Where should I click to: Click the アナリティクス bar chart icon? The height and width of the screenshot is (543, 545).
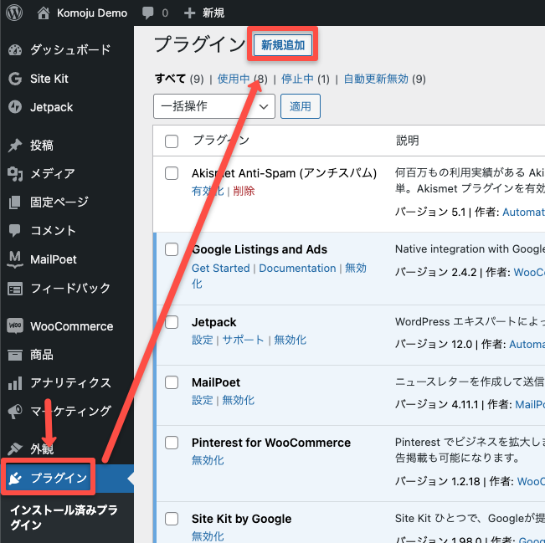tap(15, 383)
